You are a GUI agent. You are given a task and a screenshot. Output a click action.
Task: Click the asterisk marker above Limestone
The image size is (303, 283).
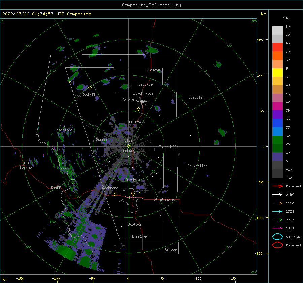pyautogui.click(x=64, y=127)
